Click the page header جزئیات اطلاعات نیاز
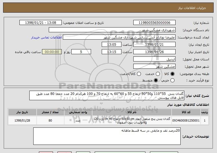 point(192,8)
